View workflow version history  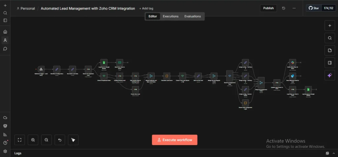coord(284,8)
